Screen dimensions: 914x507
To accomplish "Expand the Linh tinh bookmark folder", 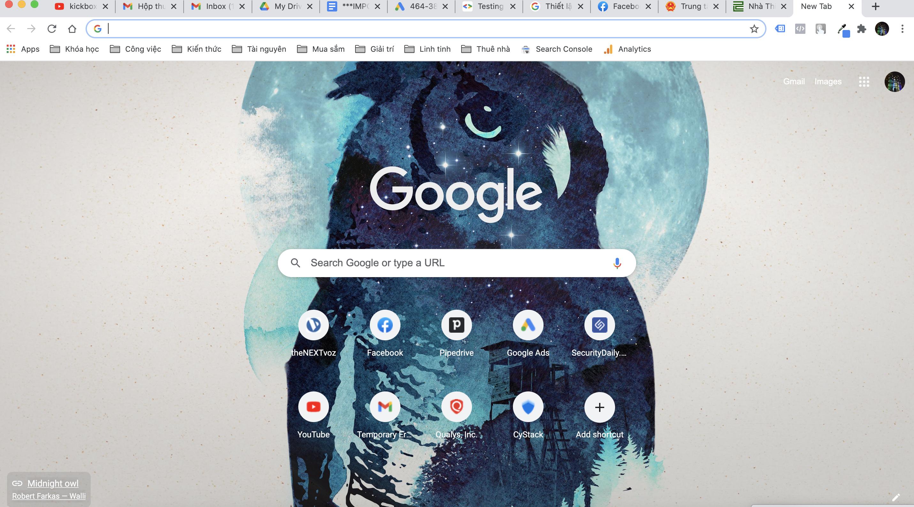I will pyautogui.click(x=427, y=49).
